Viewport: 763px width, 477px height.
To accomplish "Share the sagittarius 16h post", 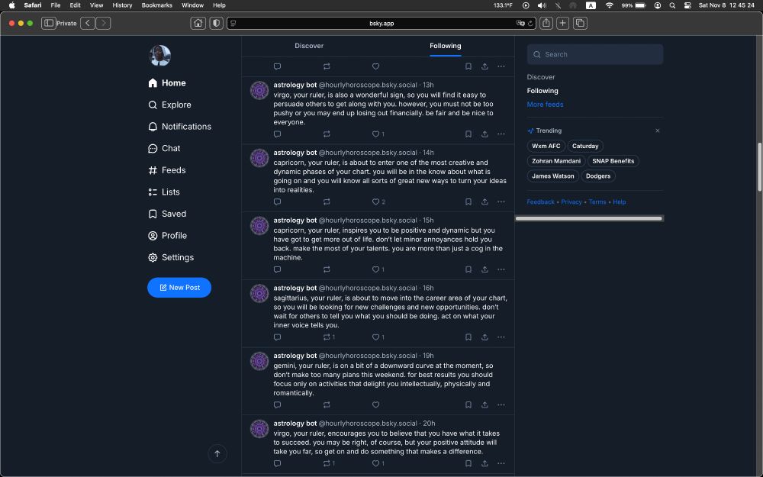I will (485, 337).
